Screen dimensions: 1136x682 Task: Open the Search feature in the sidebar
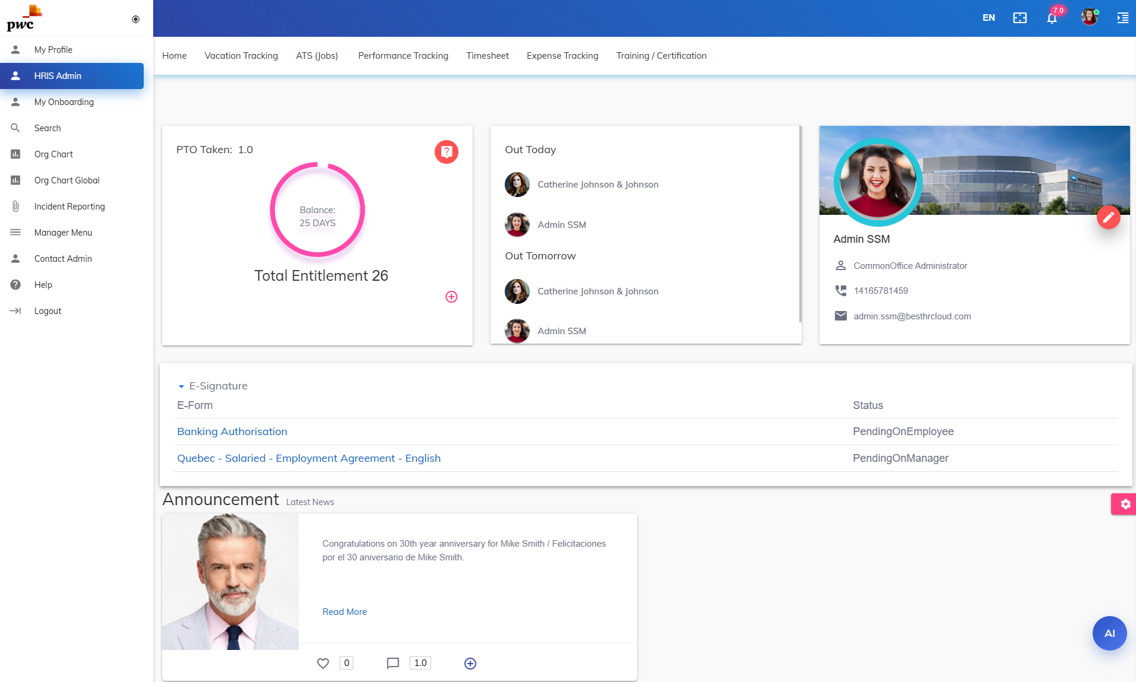point(48,128)
